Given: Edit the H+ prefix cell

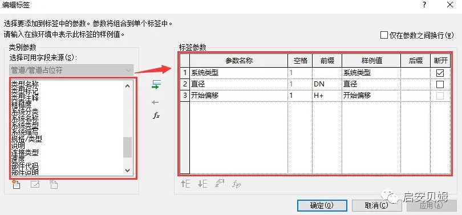Looking at the screenshot, I should pos(327,96).
